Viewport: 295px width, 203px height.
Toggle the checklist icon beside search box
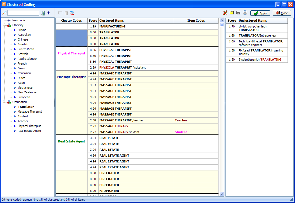click(x=43, y=13)
